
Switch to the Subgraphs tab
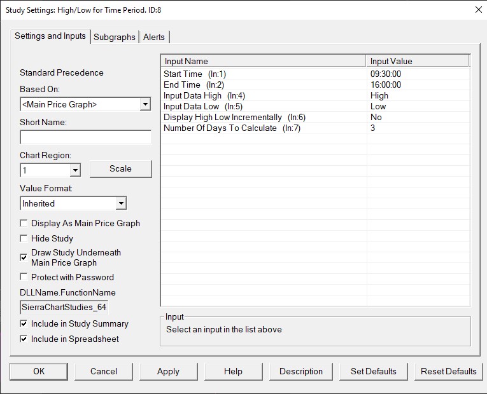click(115, 37)
